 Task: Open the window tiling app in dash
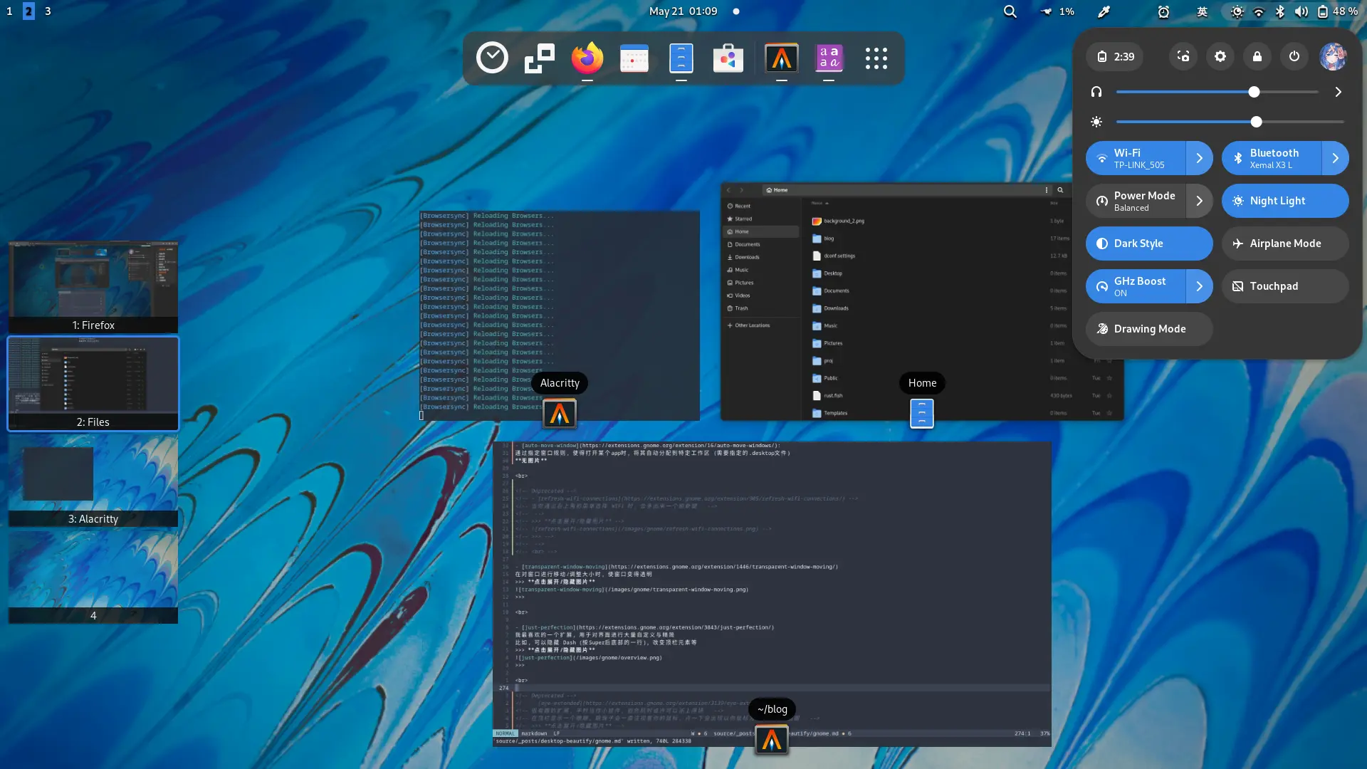pyautogui.click(x=540, y=58)
